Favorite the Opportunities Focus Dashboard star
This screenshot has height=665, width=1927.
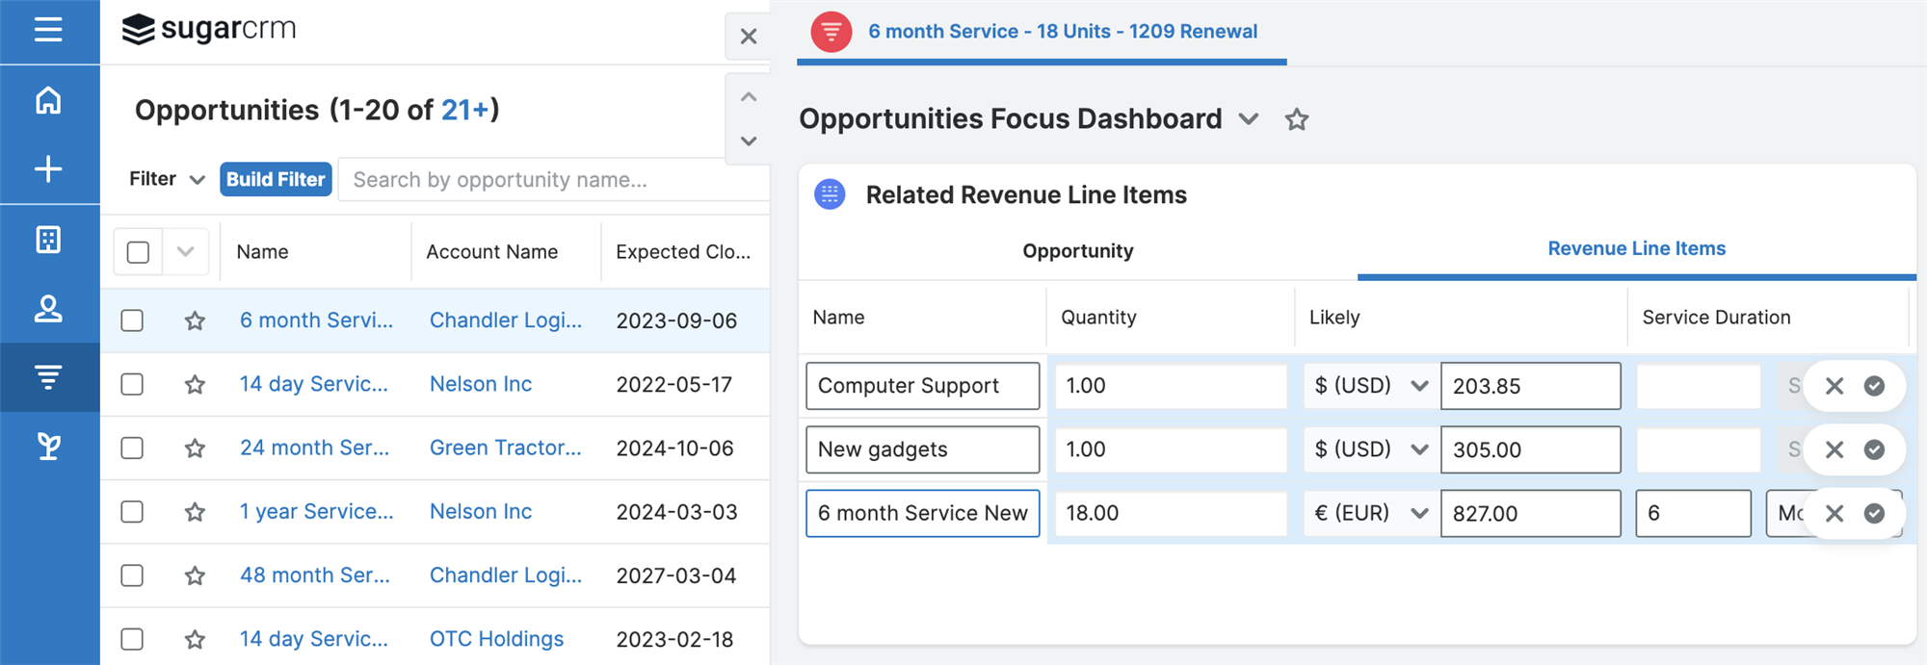1297,119
